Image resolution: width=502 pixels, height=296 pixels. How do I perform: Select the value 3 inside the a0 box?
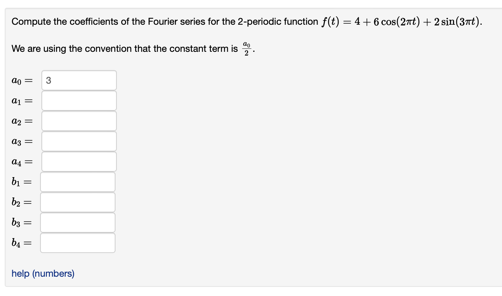[x=48, y=80]
